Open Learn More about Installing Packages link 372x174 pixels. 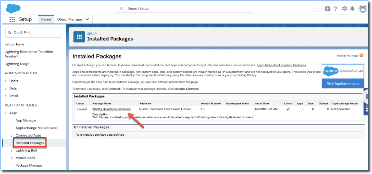pos(281,65)
